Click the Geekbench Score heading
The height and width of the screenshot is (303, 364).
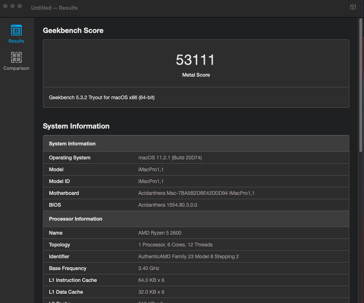tap(73, 30)
